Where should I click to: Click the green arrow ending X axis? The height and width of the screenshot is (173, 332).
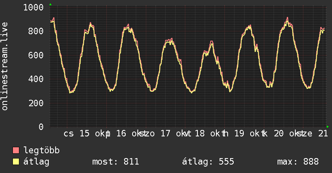tap(328, 127)
